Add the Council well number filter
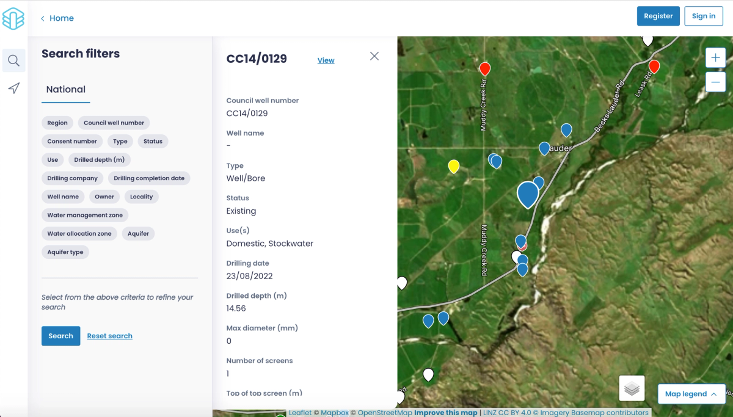Image resolution: width=733 pixels, height=417 pixels. [x=114, y=123]
